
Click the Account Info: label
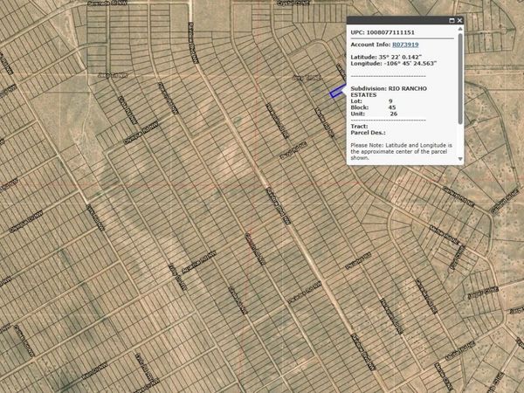[x=370, y=45]
